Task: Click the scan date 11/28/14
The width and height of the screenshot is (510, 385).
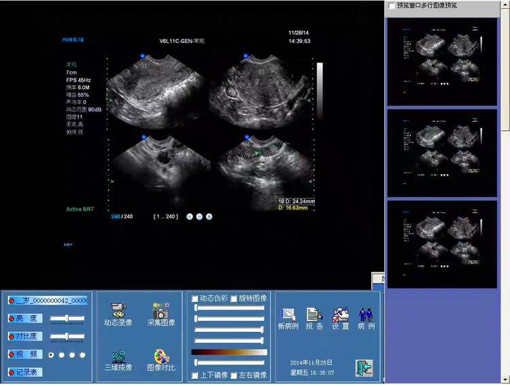Action: pos(299,33)
